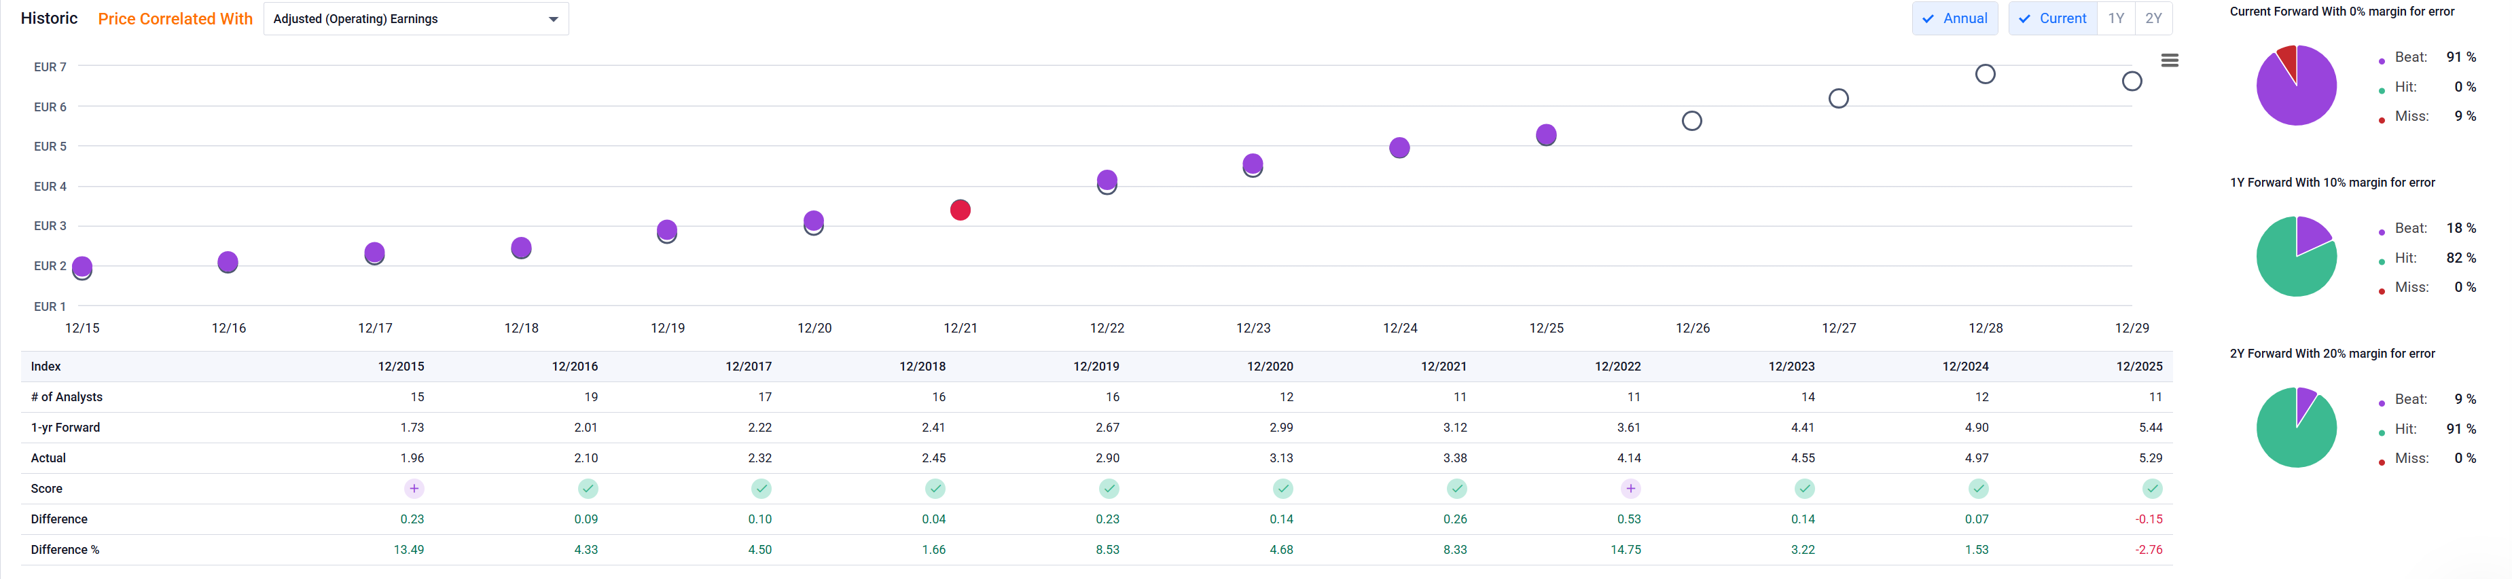Select the purple data point at 12/15
The image size is (2512, 579).
point(83,266)
